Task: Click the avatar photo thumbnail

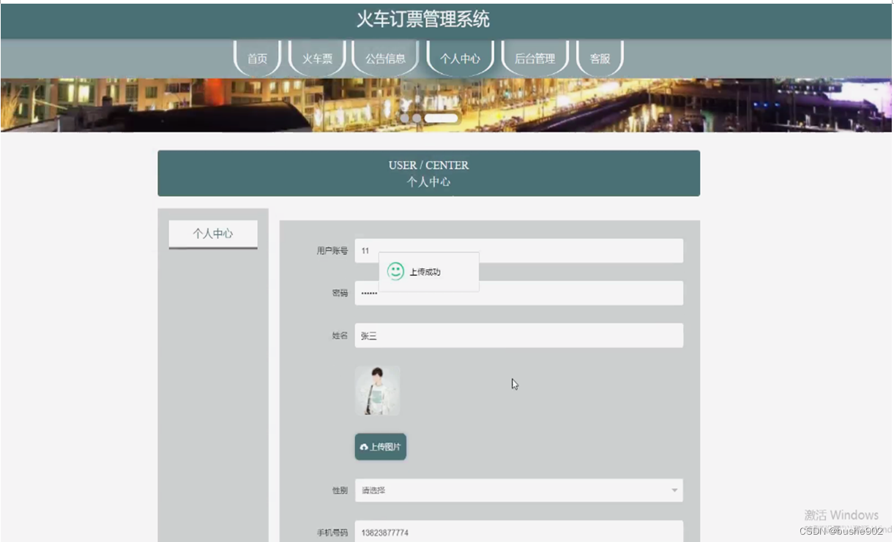Action: (x=377, y=391)
